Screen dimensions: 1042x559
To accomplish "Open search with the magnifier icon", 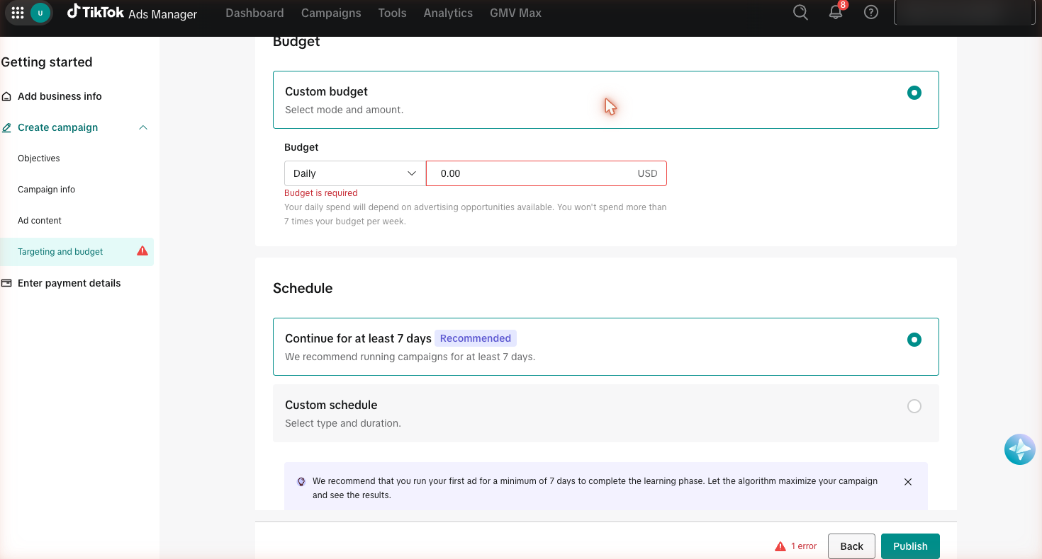I will 800,13.
